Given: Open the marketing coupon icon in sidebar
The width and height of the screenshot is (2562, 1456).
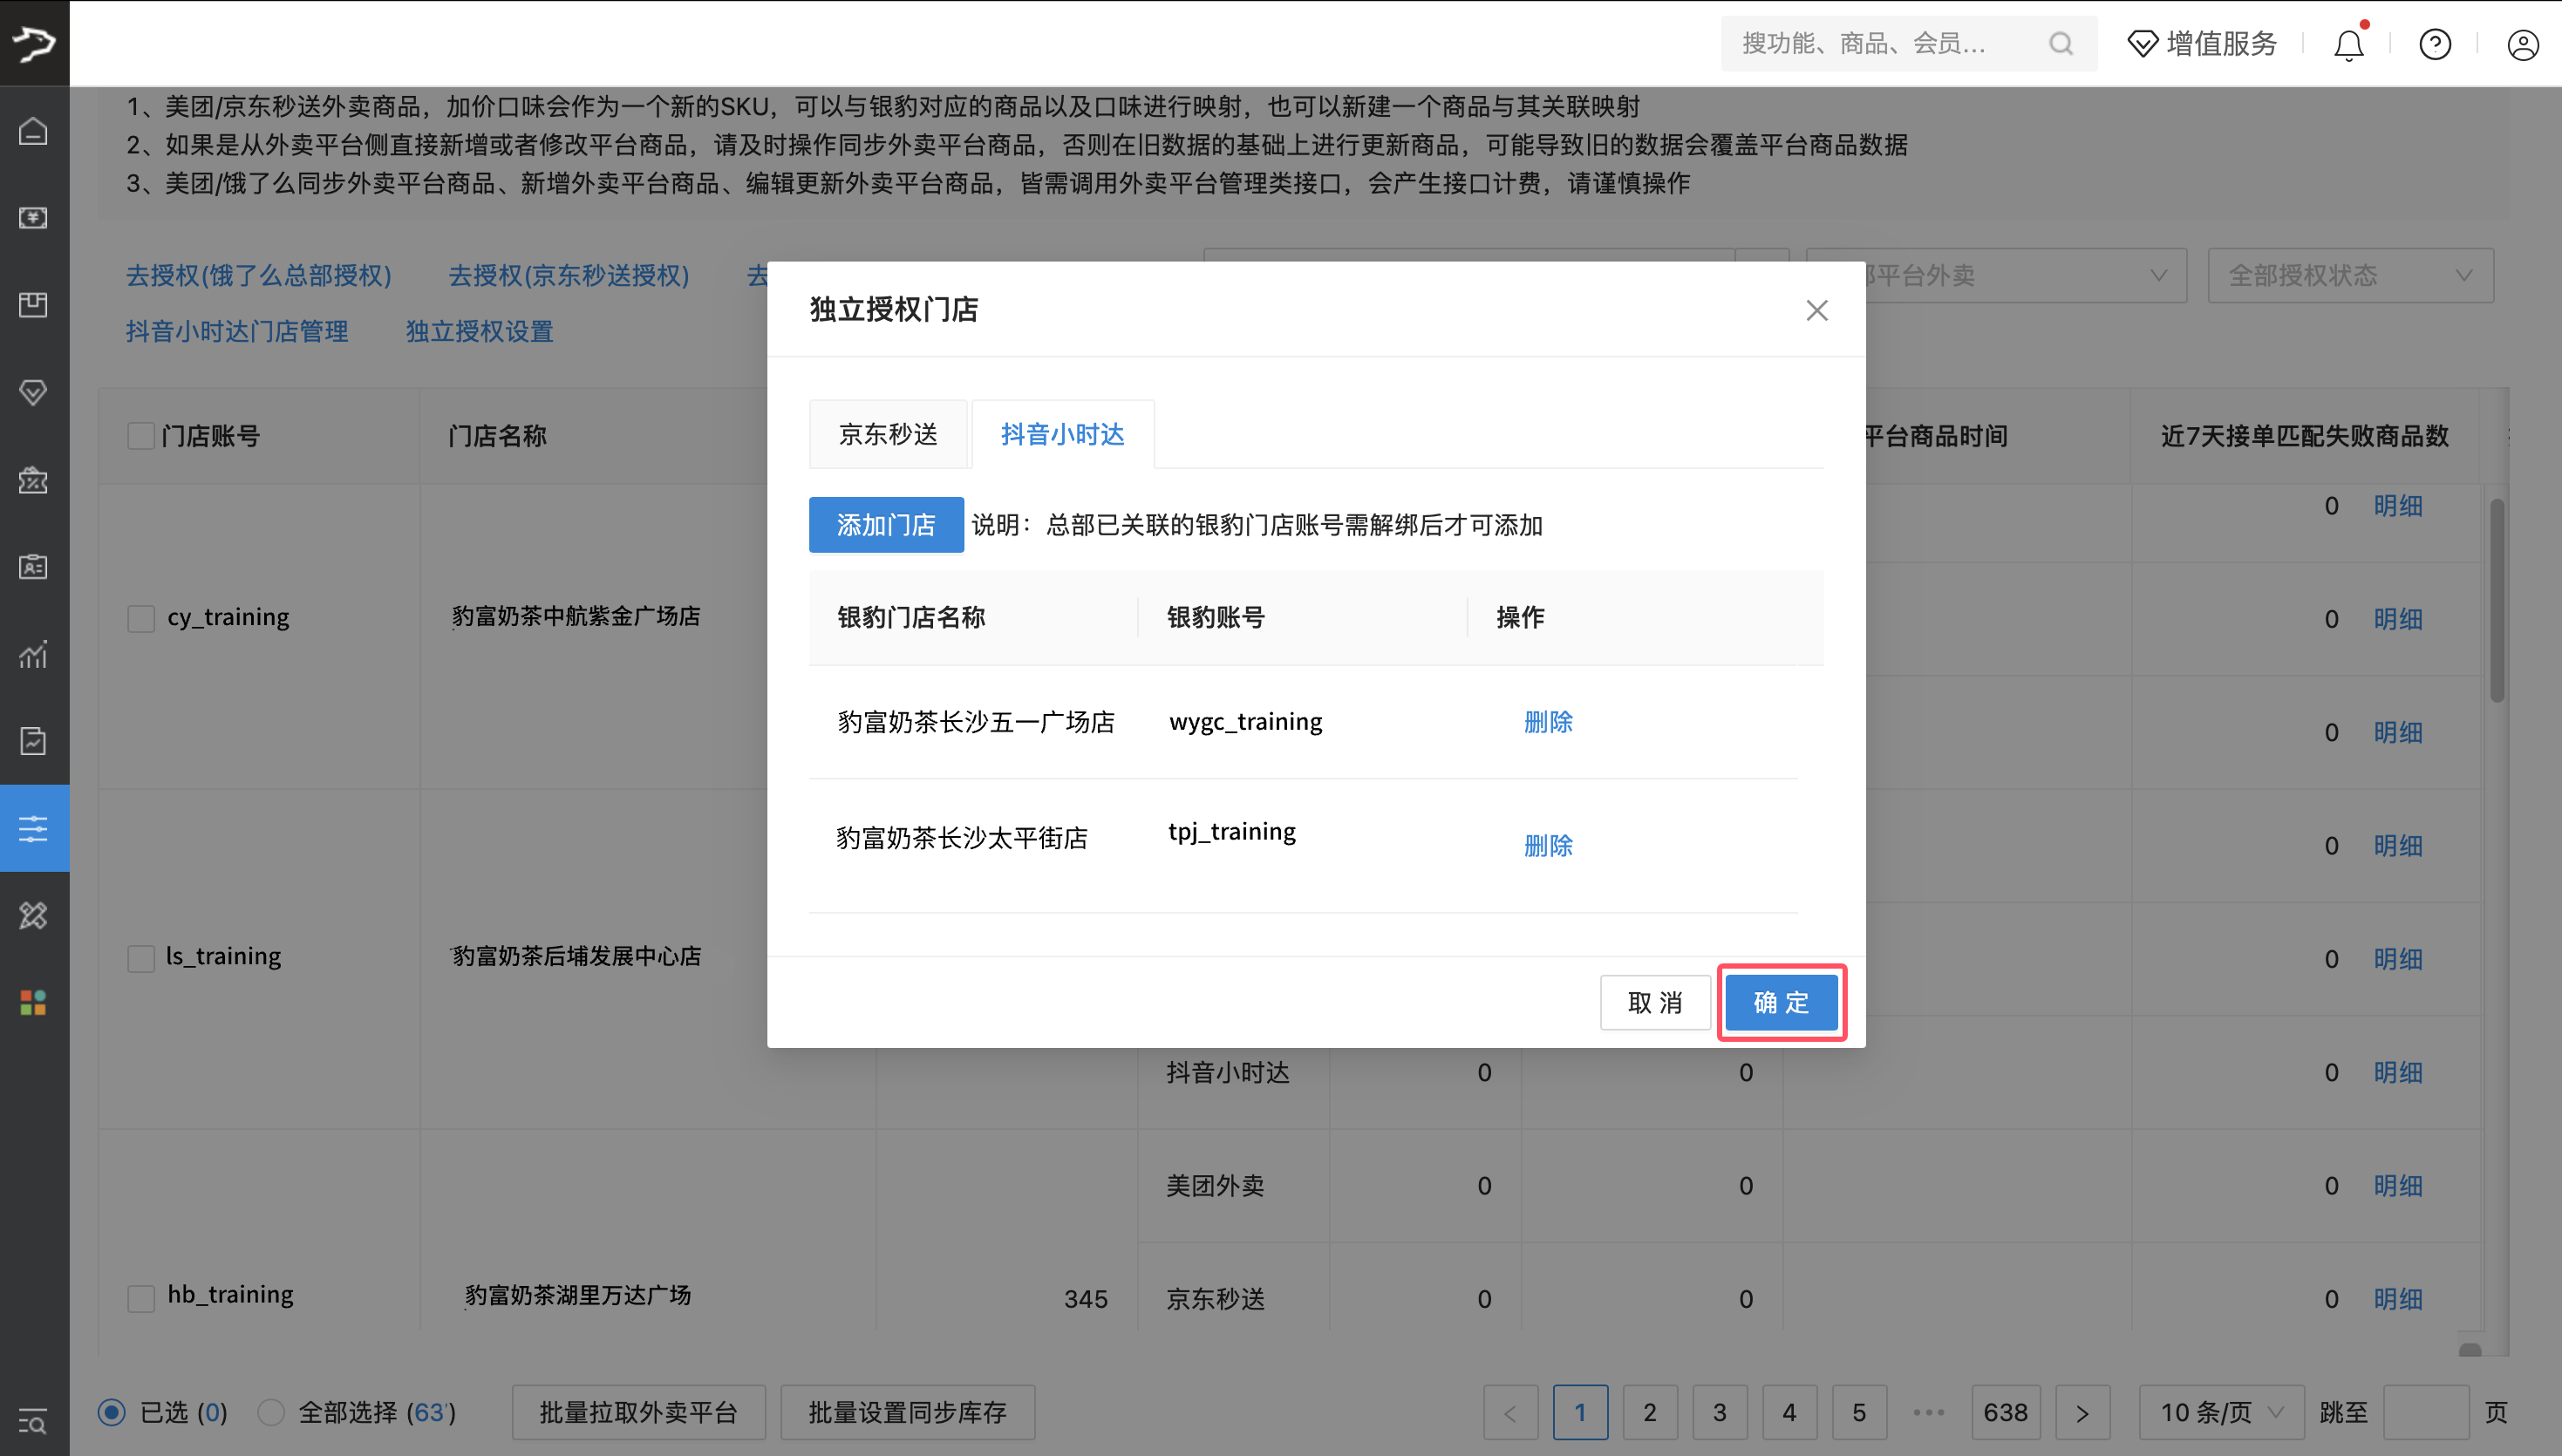Looking at the screenshot, I should coord(34,480).
